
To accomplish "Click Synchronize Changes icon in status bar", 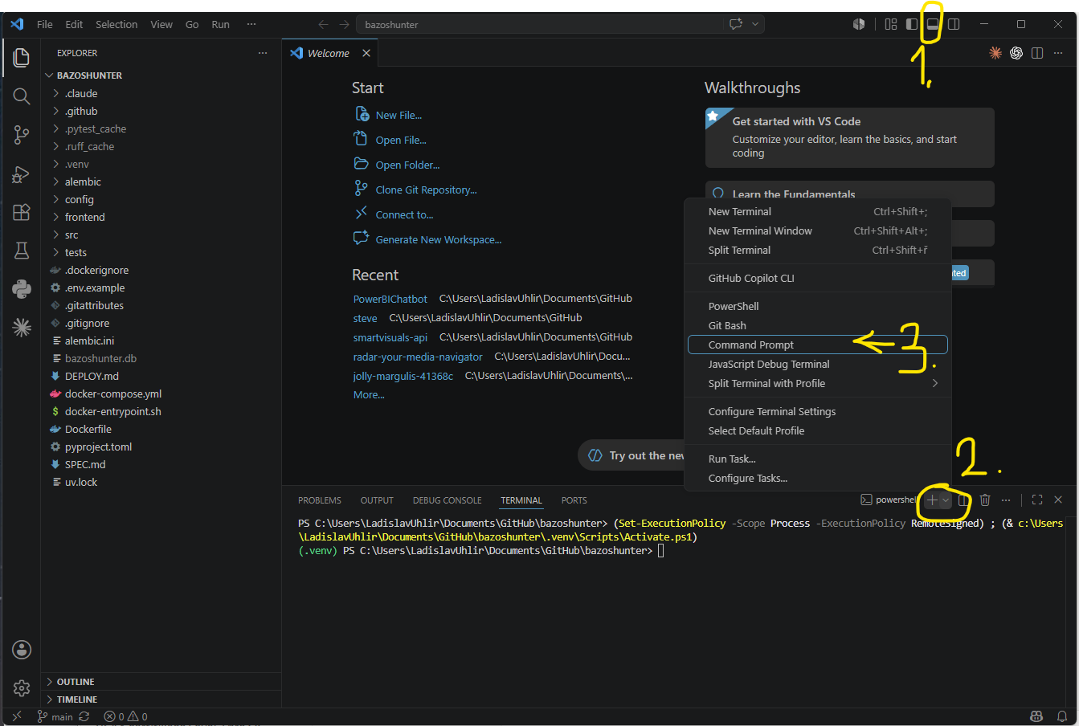I will [x=84, y=716].
